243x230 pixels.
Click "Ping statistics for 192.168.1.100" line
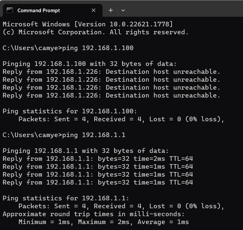[x=70, y=111]
